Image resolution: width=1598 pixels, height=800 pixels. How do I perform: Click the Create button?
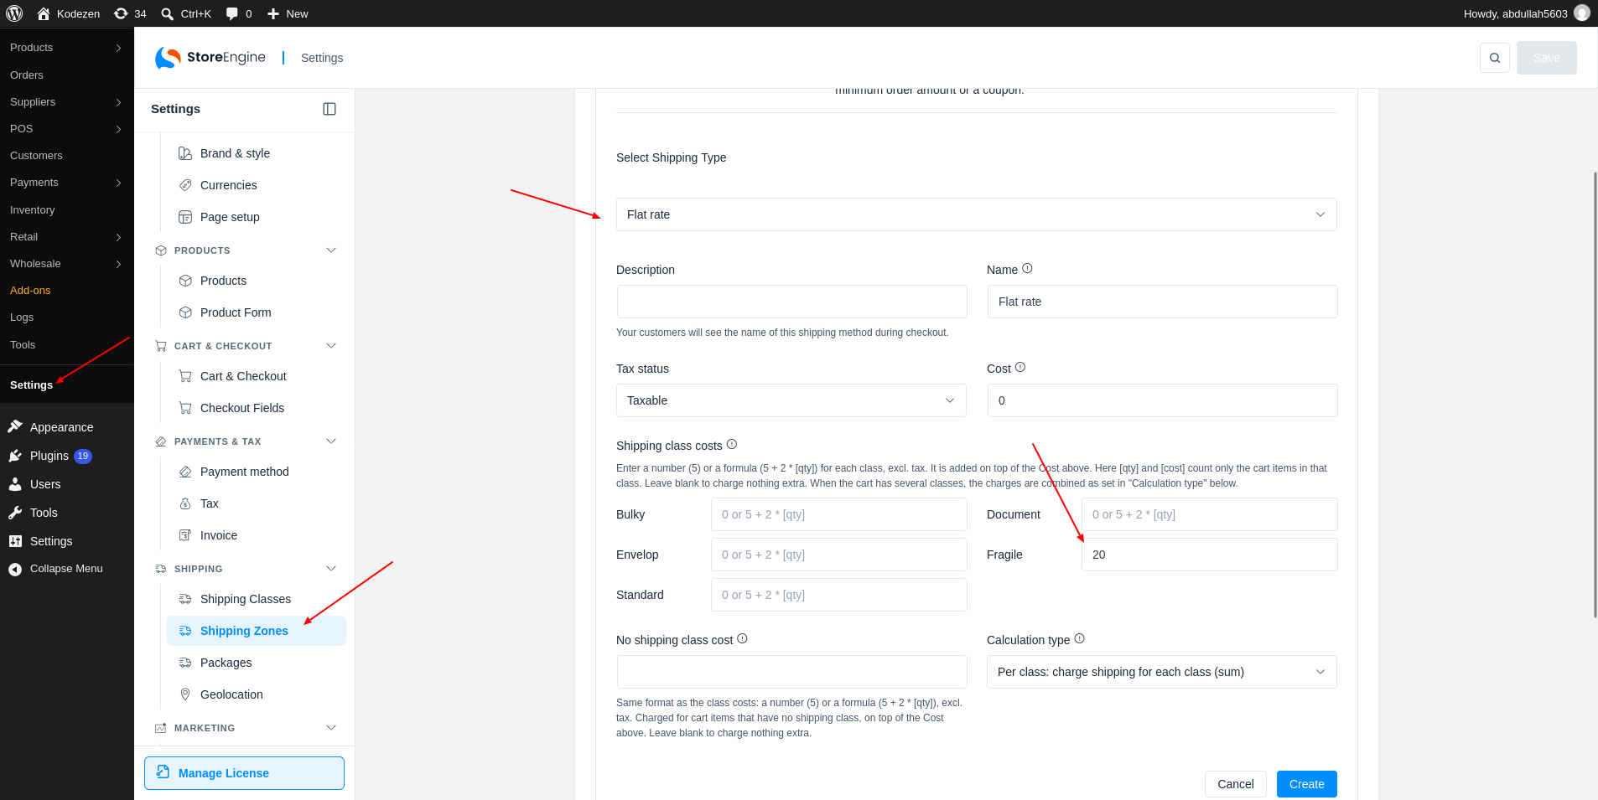coord(1306,784)
